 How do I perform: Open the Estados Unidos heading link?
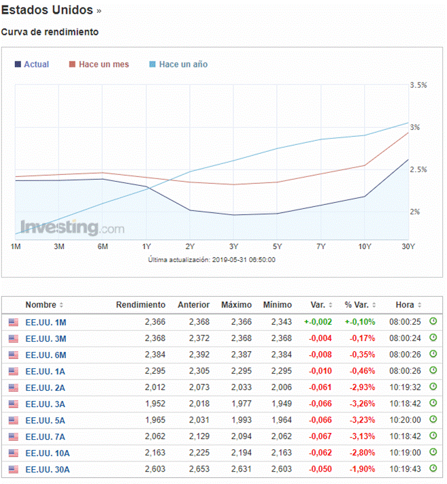coord(48,11)
